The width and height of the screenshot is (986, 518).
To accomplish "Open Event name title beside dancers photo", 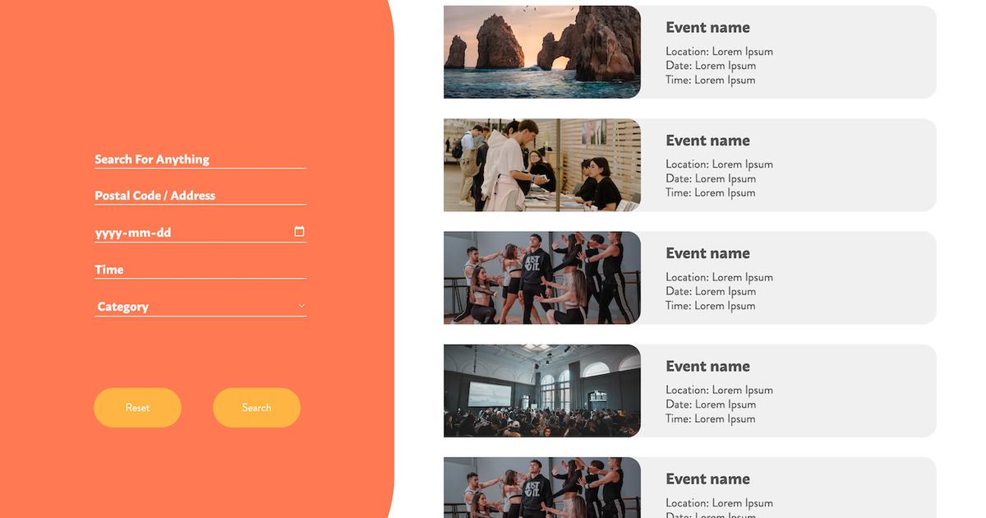I will click(707, 253).
